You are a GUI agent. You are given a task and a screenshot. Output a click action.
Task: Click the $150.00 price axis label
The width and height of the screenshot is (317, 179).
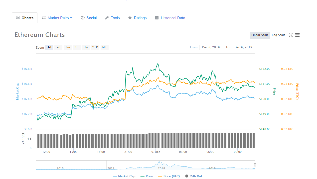coord(265,99)
